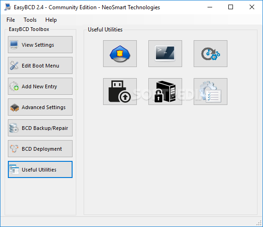Click the EasyBCD app icon in title bar
The image size is (263, 227).
(x=7, y=7)
